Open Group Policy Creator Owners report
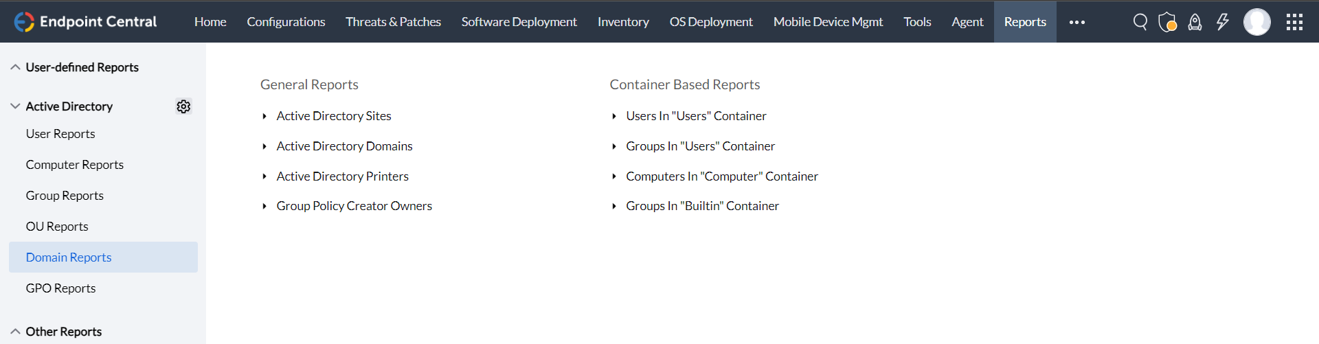Image resolution: width=1319 pixels, height=344 pixels. pos(354,206)
